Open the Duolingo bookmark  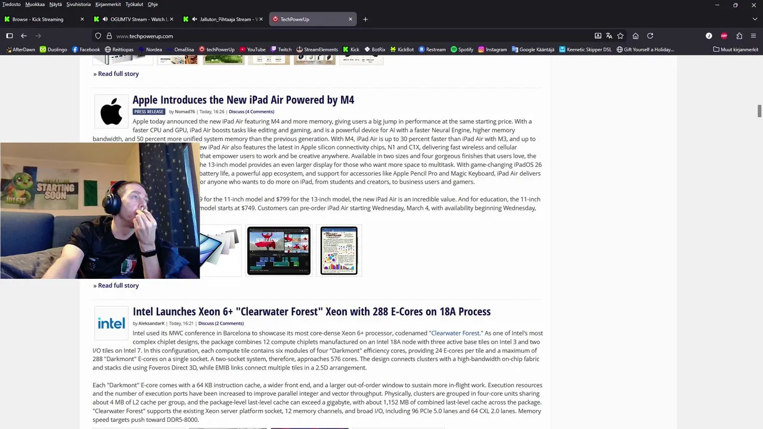pos(54,49)
